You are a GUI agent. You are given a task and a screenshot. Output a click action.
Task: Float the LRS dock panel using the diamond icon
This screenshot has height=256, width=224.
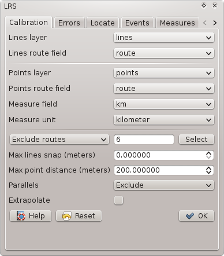coord(204,6)
